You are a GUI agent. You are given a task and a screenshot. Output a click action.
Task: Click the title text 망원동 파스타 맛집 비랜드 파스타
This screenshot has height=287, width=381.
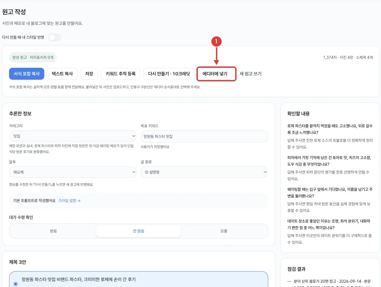click(x=79, y=279)
